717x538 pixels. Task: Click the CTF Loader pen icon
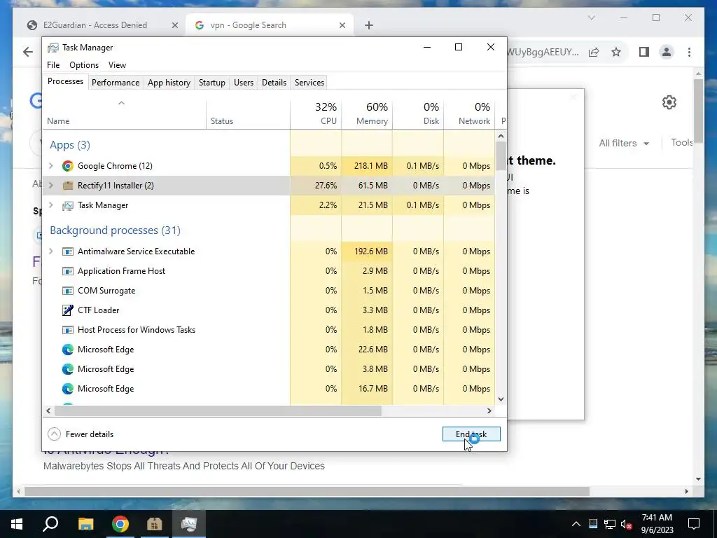click(x=68, y=310)
